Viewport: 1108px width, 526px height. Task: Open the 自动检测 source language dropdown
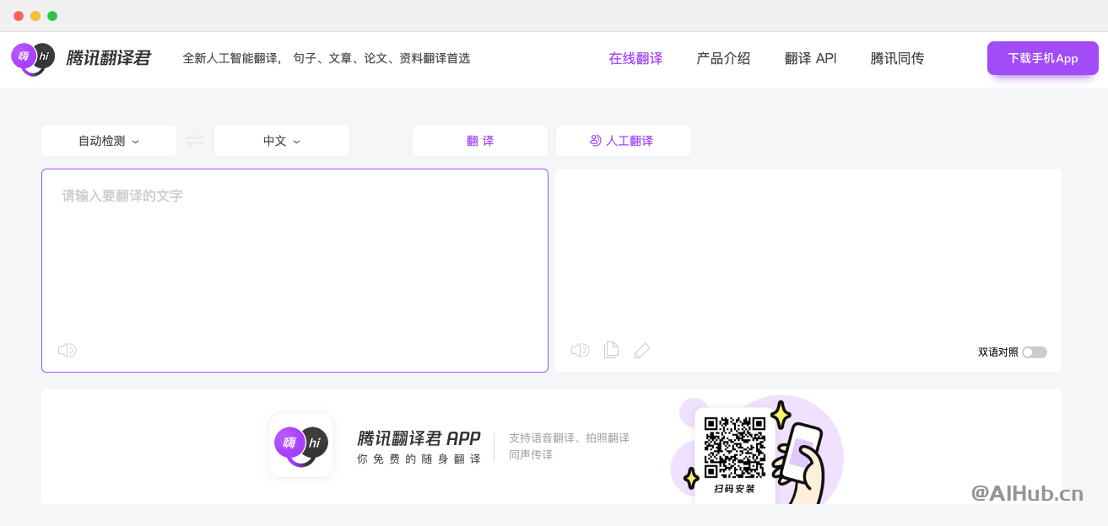coord(109,141)
